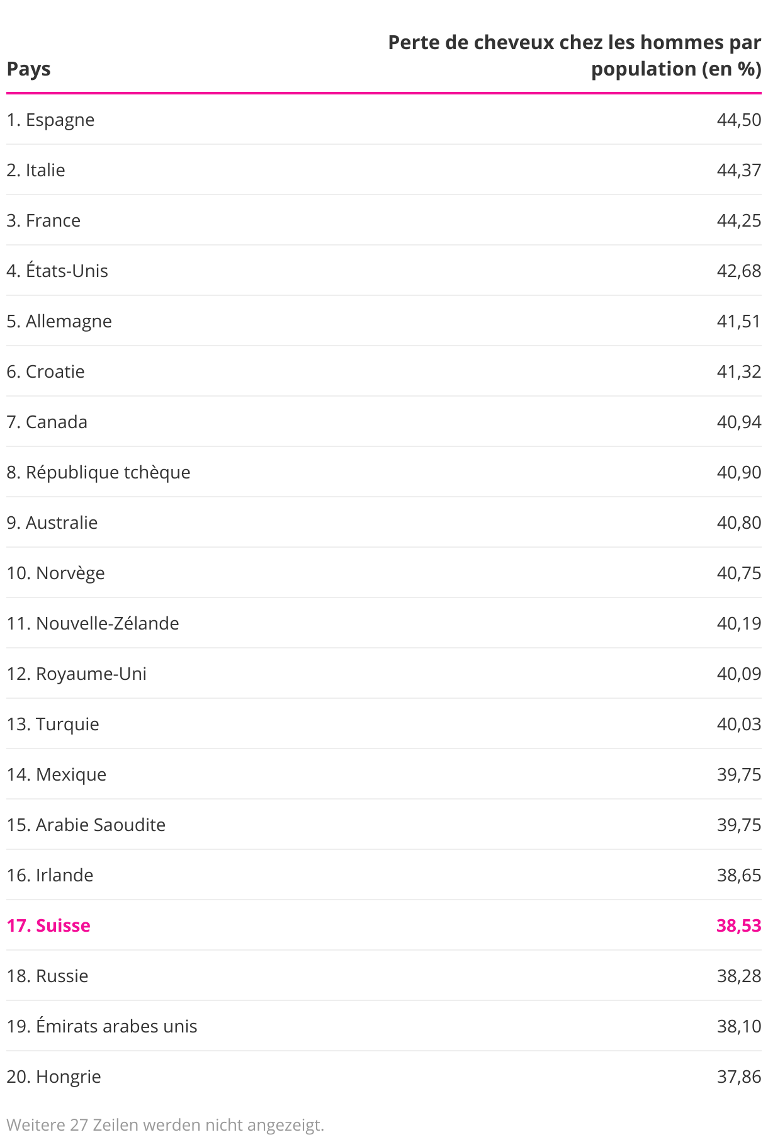Click the pink 38,53 value
Screen dimensions: 768x1142
point(739,925)
